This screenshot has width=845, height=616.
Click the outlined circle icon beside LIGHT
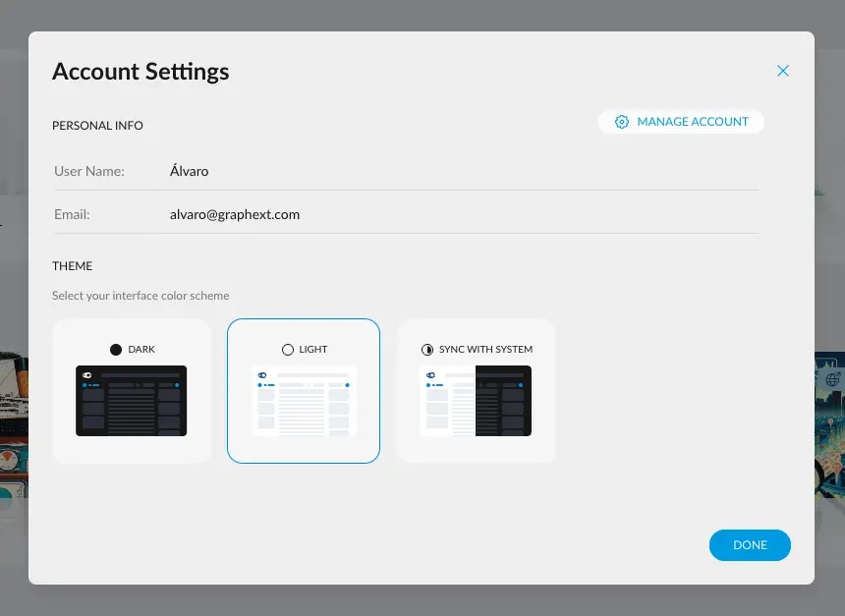pyautogui.click(x=287, y=349)
